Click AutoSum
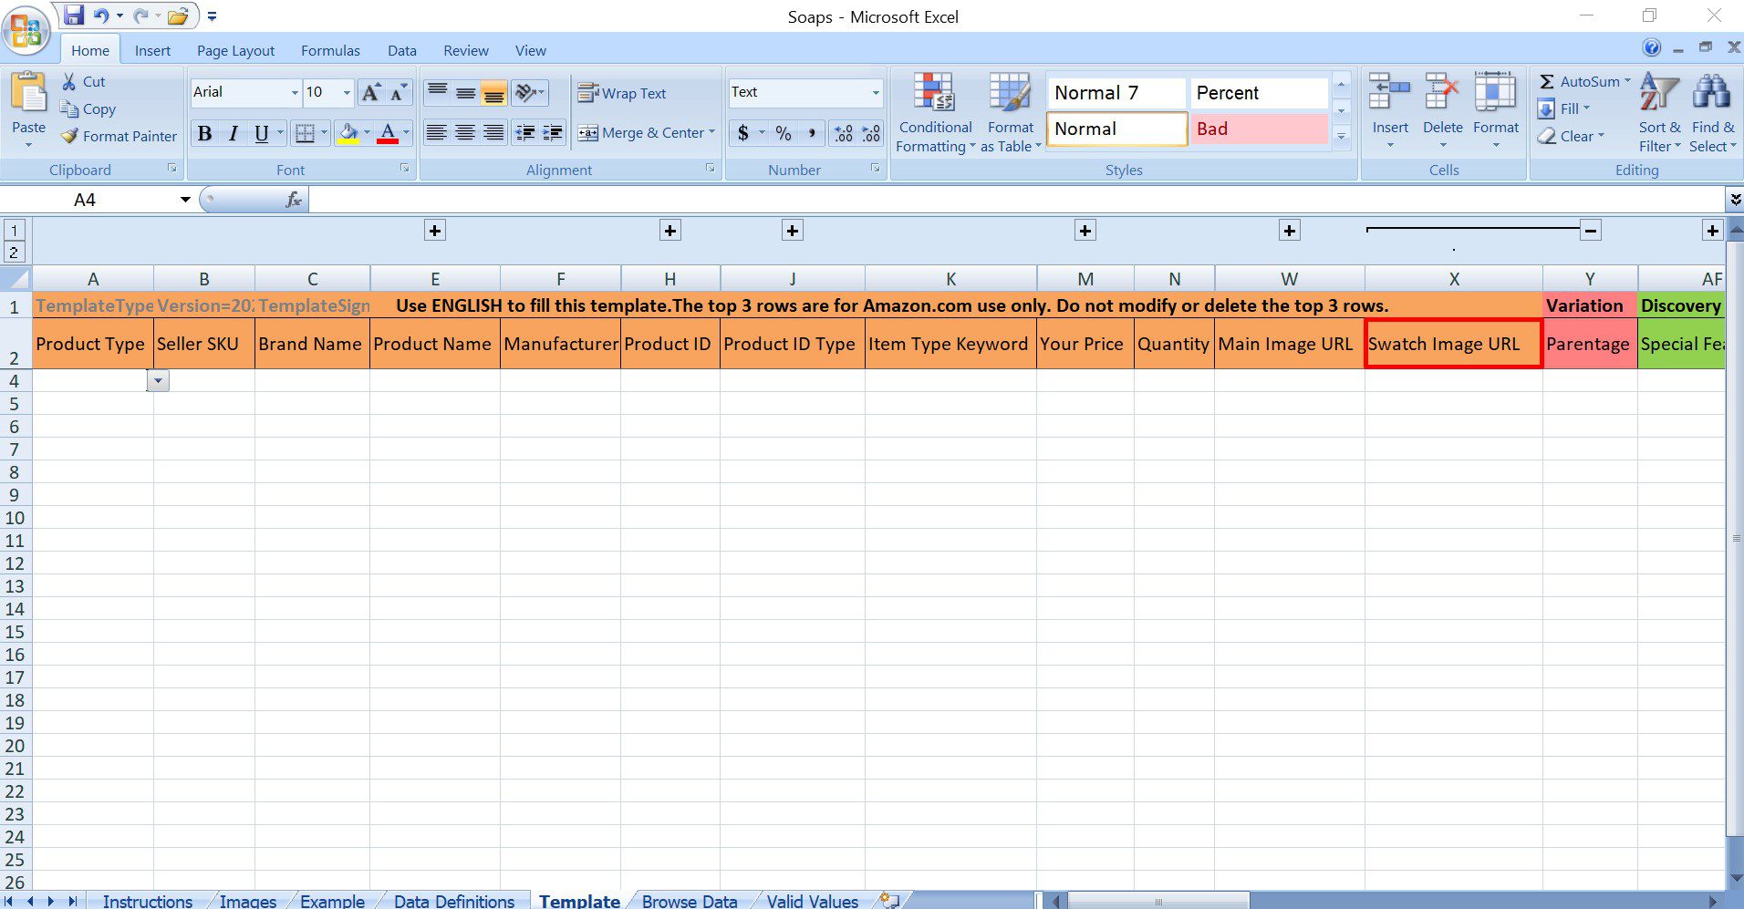 (1583, 81)
